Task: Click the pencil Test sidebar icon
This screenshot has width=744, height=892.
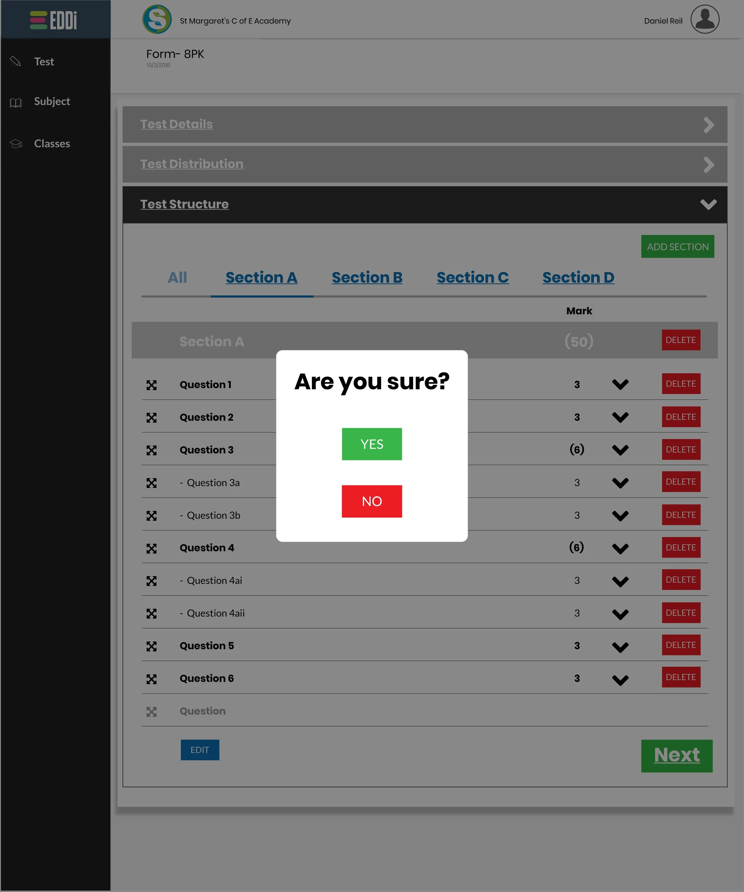Action: point(15,61)
